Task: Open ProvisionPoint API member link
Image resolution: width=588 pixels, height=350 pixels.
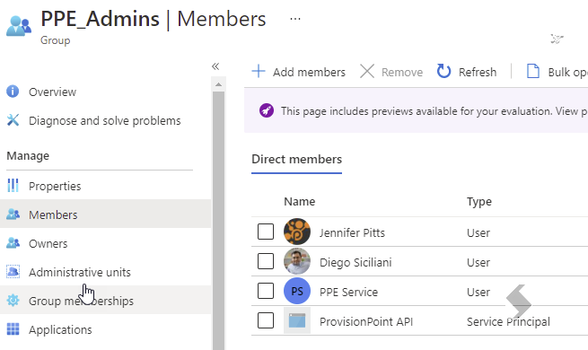Action: point(366,321)
